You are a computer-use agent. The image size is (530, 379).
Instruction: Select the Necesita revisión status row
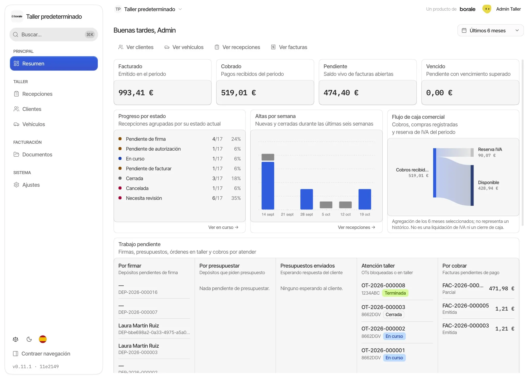click(179, 198)
